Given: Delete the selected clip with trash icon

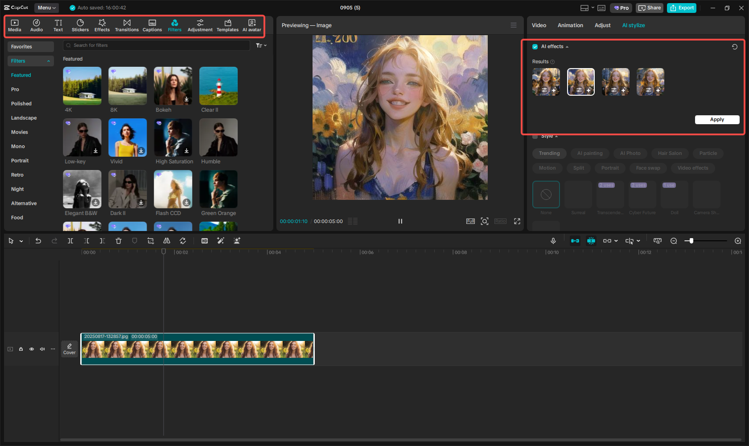Looking at the screenshot, I should point(119,241).
